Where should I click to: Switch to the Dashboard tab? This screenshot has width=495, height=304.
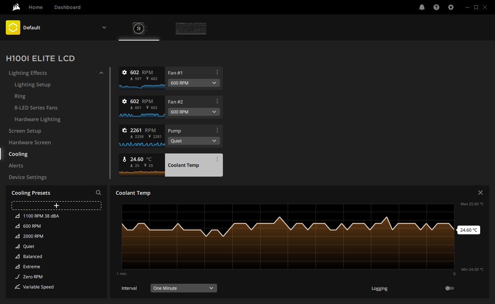coord(67,7)
